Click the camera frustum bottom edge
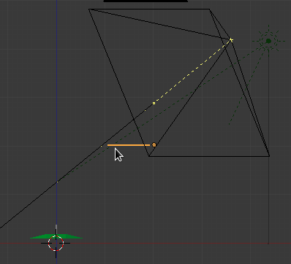Image resolution: width=291 pixels, height=264 pixels. click(x=209, y=156)
